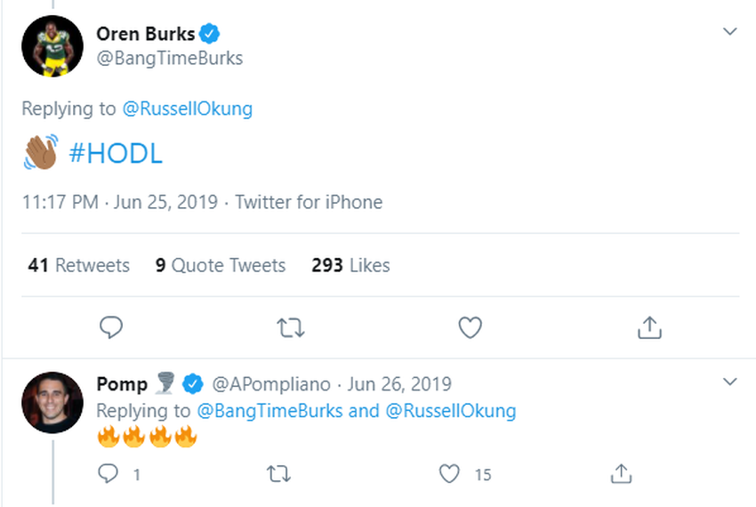
Task: Share Pomp's reply tweet
Action: (621, 474)
